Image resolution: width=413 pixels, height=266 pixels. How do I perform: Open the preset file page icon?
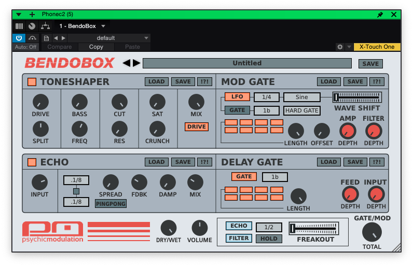click(x=46, y=38)
